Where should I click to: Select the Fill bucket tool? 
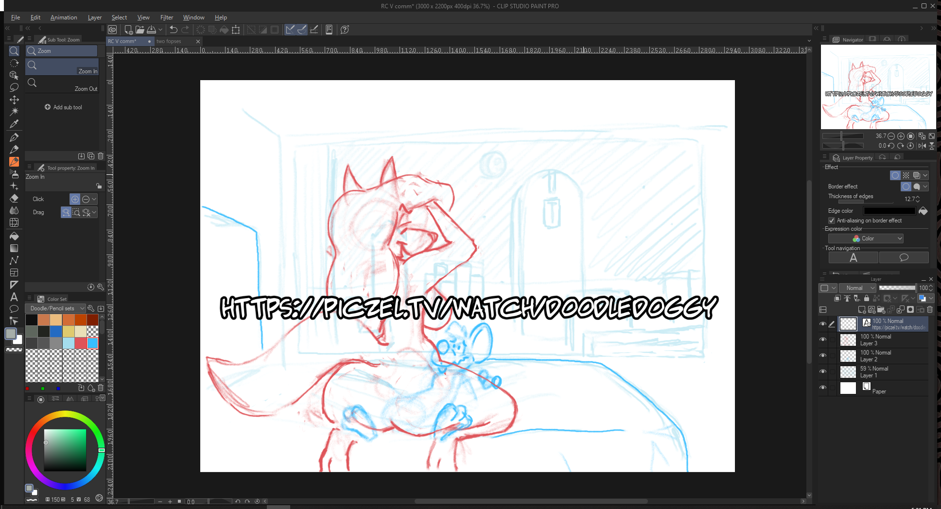(x=14, y=236)
